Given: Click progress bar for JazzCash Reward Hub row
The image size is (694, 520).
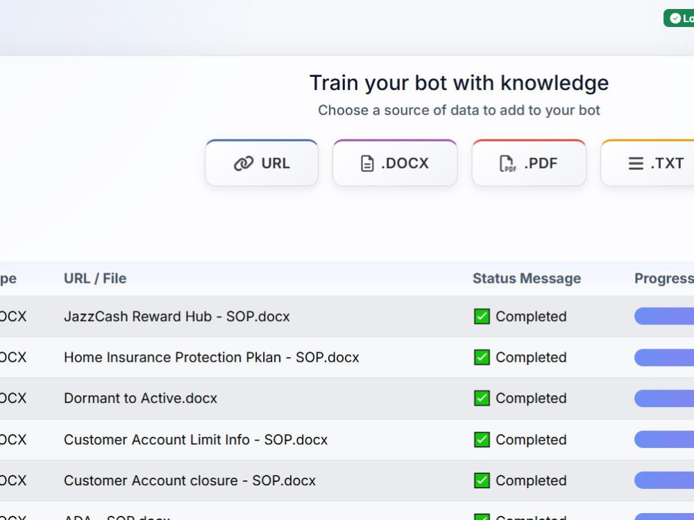Looking at the screenshot, I should click(x=664, y=316).
